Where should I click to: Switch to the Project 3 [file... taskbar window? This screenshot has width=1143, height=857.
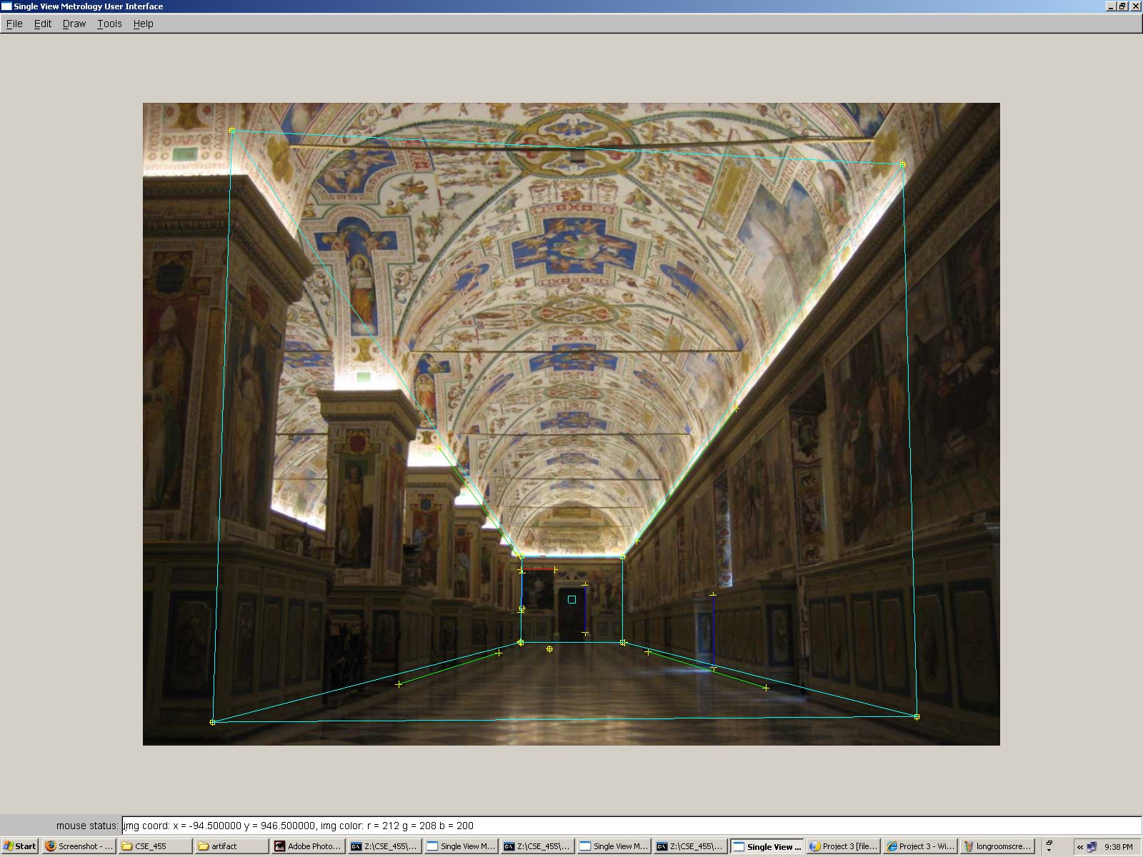click(x=843, y=846)
